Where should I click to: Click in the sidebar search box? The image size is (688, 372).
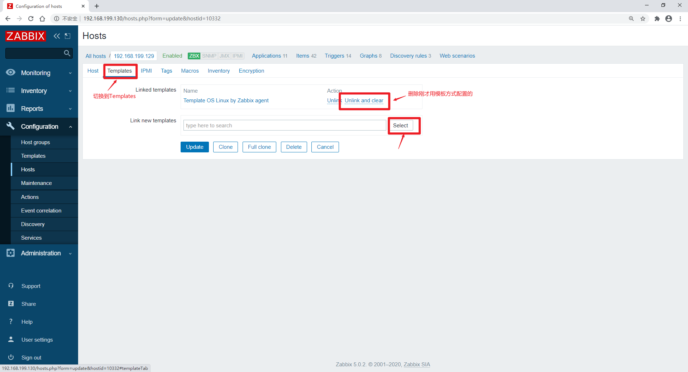tap(34, 53)
